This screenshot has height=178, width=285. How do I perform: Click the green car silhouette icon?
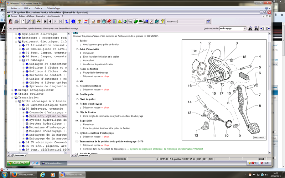coord(141,21)
